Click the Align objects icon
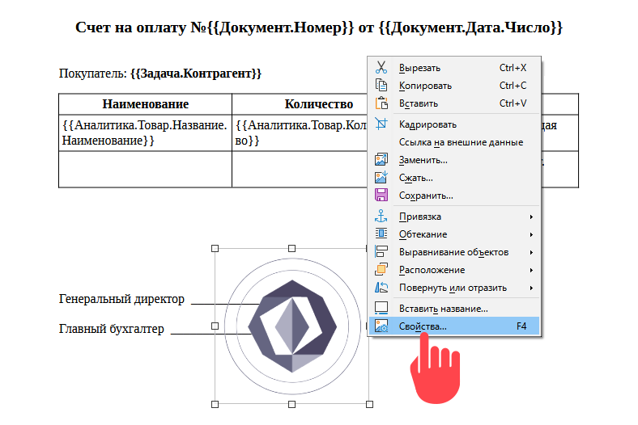638x425 pixels. click(381, 251)
